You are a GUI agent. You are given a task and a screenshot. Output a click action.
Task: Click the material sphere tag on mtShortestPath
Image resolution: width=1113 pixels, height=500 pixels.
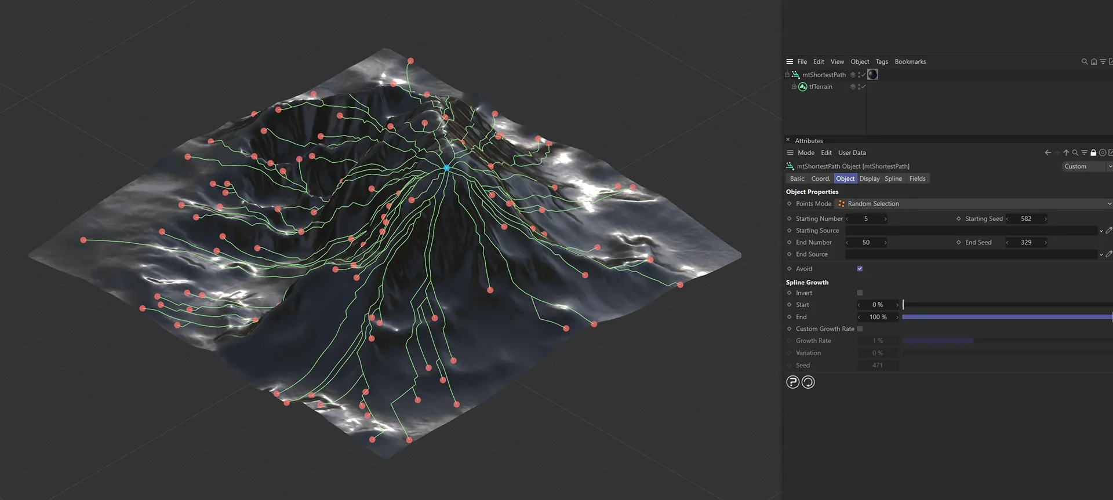(872, 74)
